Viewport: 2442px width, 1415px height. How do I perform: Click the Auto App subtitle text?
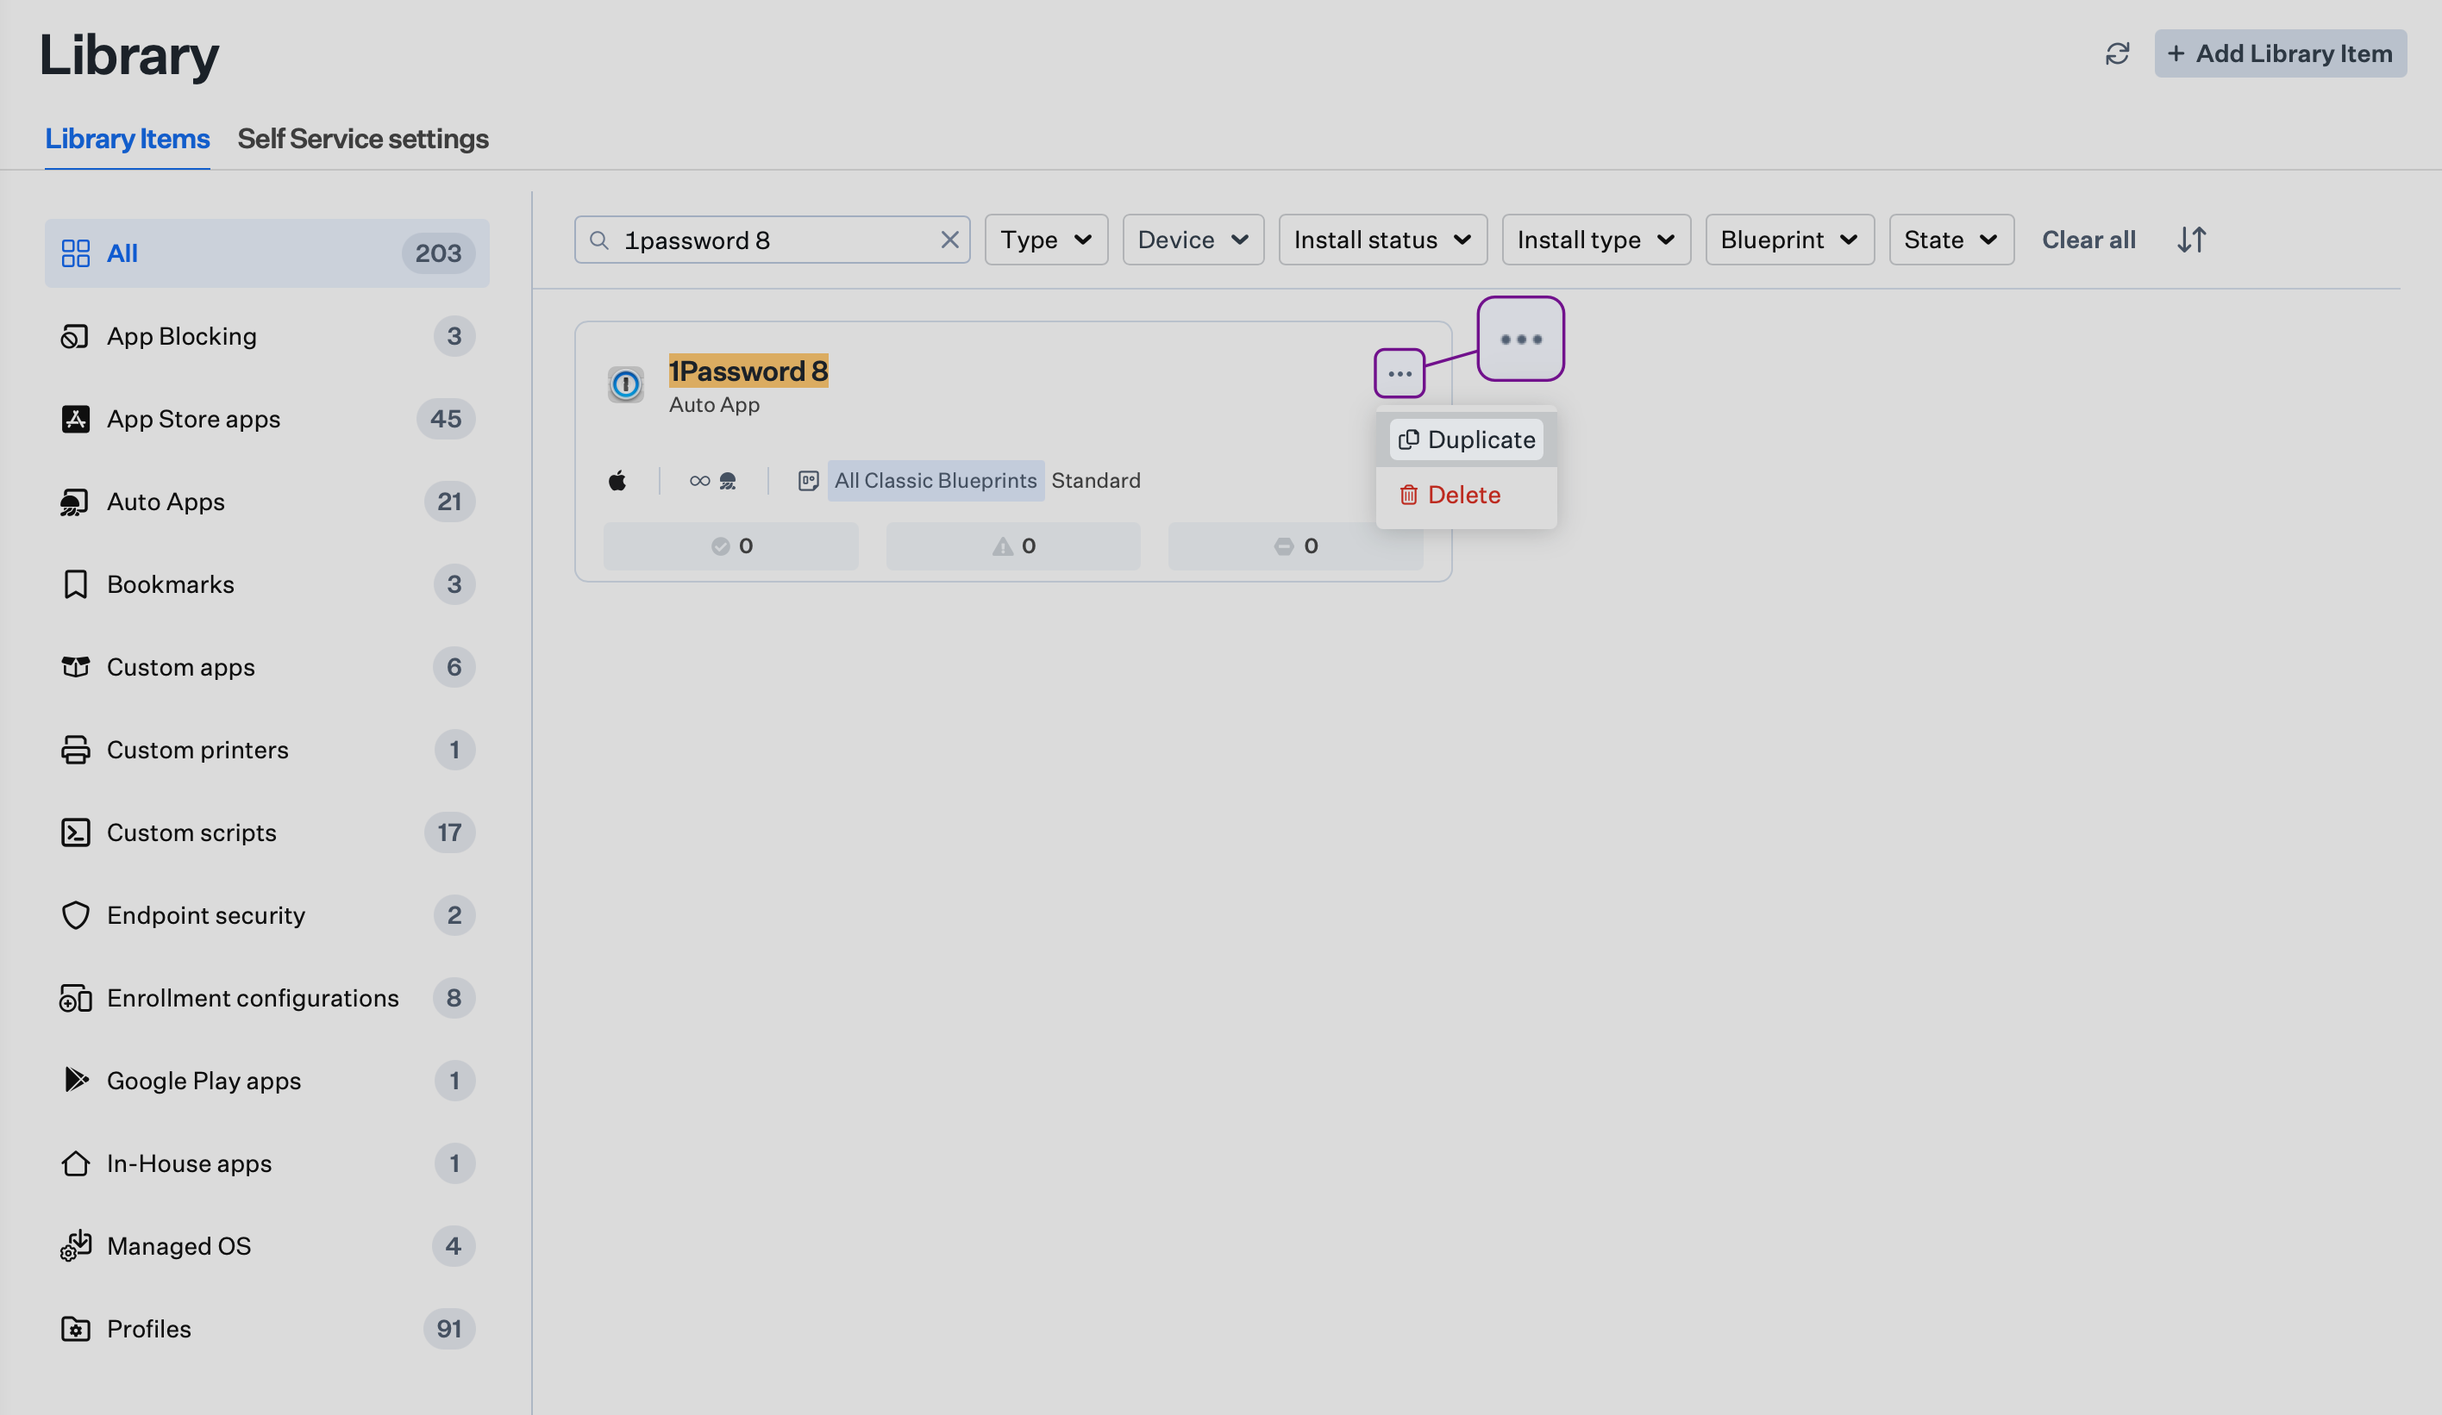tap(713, 405)
